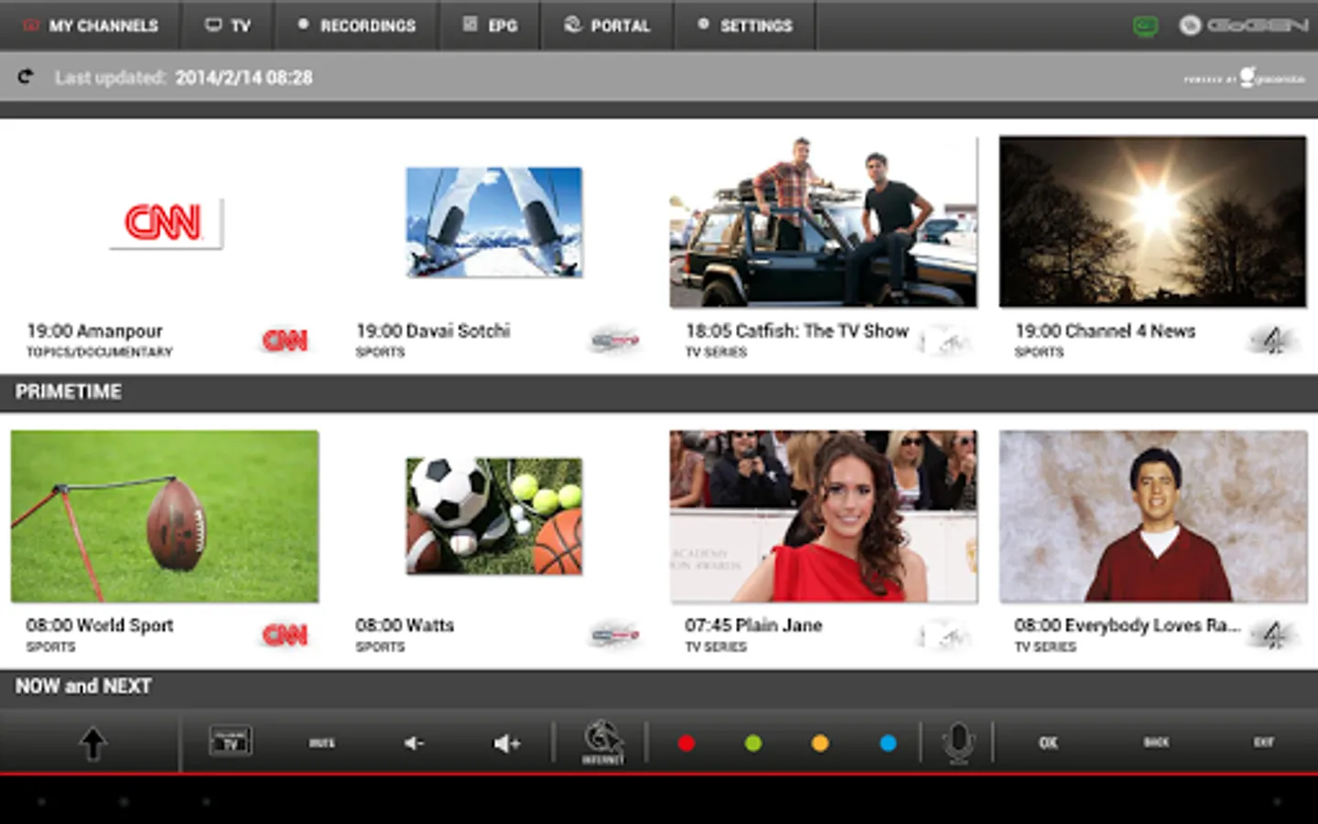
Task: Open the World Sport football thumbnail
Action: 165,516
